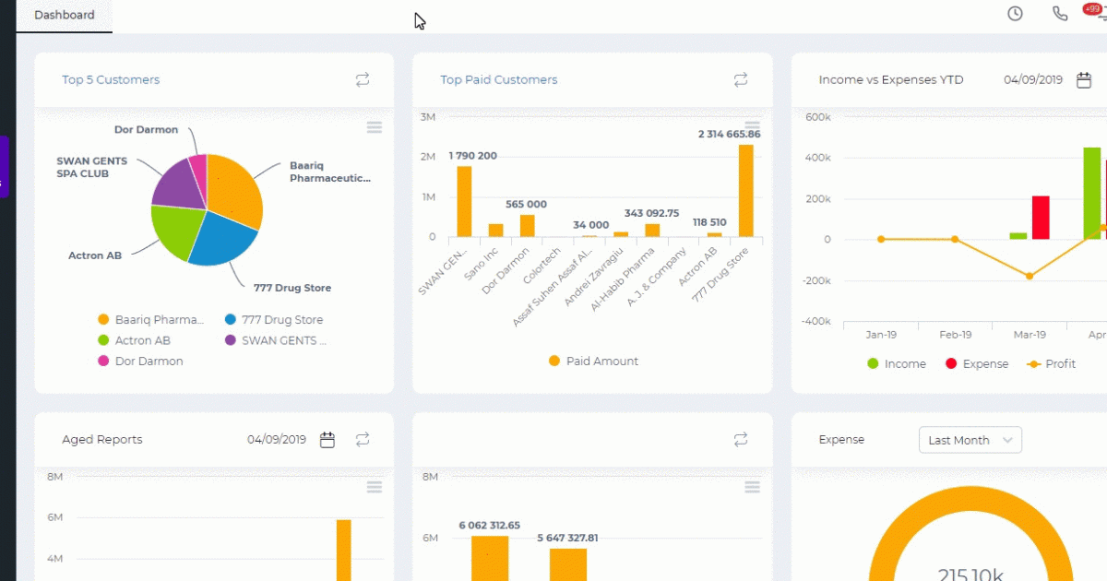Open notifications with the +99 badge
Viewport: 1107px width, 581px height.
pyautogui.click(x=1096, y=12)
